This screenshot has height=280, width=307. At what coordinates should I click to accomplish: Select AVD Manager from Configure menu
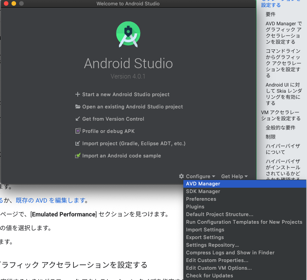click(245, 184)
